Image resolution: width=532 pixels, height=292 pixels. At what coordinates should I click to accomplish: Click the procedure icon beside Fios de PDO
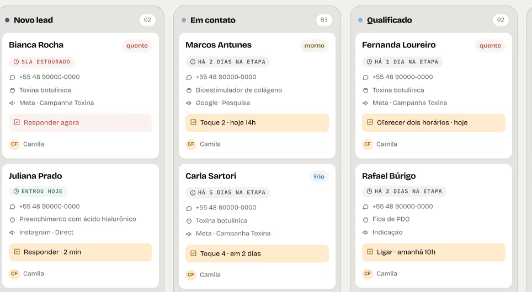pos(365,220)
